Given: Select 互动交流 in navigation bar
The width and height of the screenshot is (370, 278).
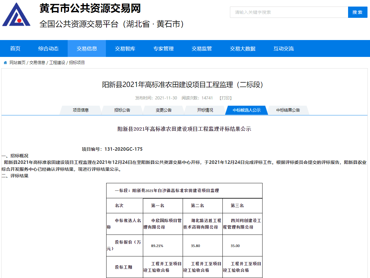Looking at the screenshot, I should point(284,48).
